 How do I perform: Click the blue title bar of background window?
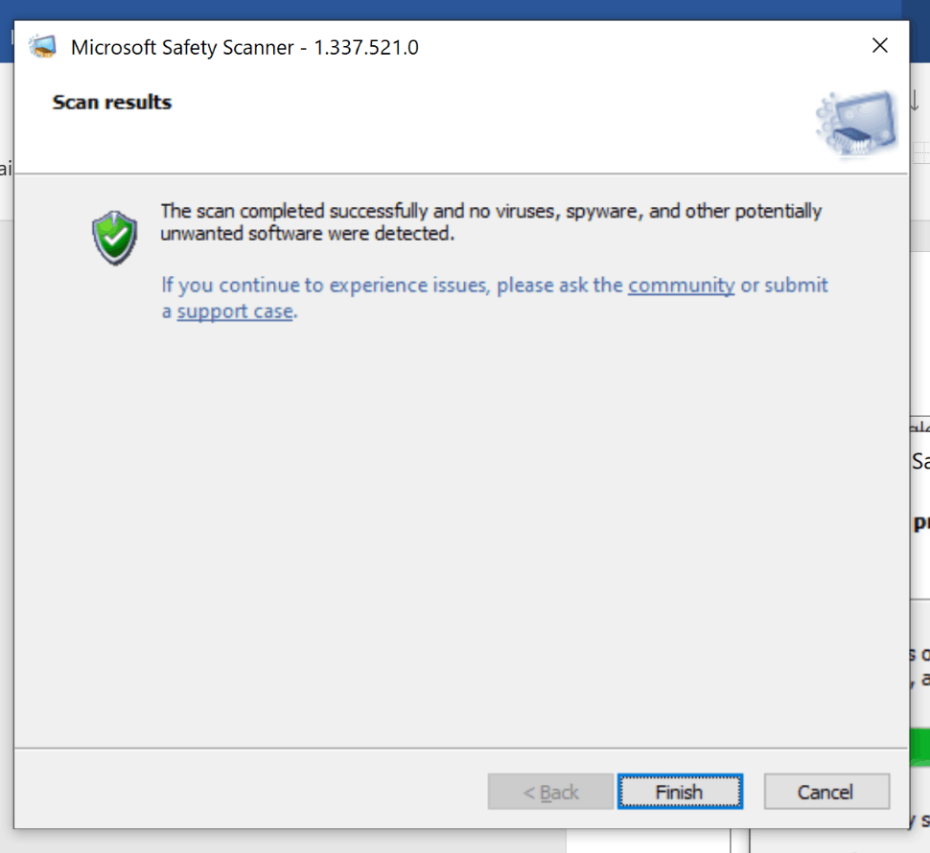(465, 10)
